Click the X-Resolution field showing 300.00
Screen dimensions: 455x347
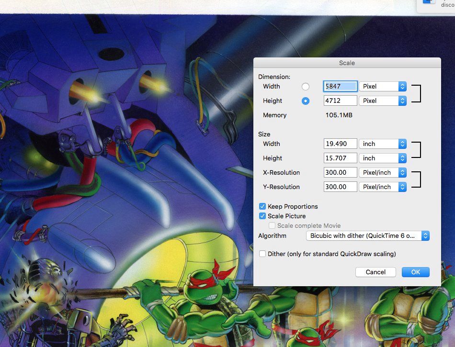pyautogui.click(x=340, y=172)
